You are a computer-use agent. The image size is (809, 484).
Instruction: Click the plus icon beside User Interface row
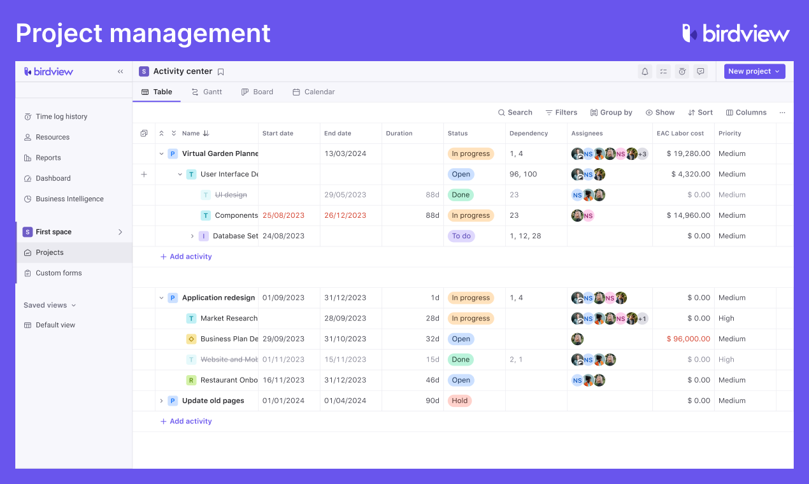tap(145, 174)
